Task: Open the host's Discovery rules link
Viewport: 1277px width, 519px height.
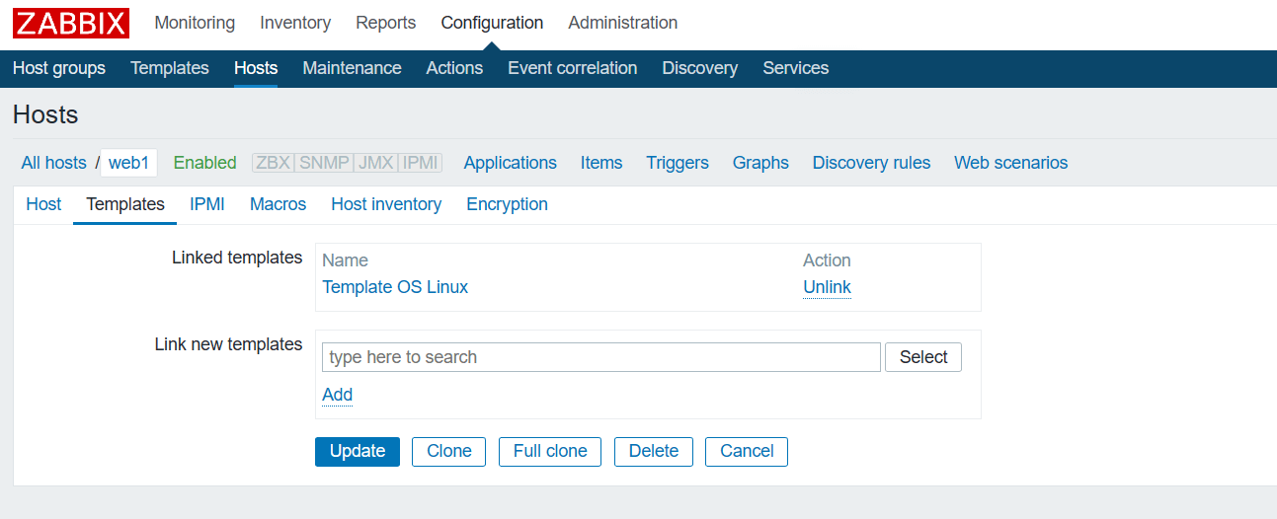Action: pos(872,163)
